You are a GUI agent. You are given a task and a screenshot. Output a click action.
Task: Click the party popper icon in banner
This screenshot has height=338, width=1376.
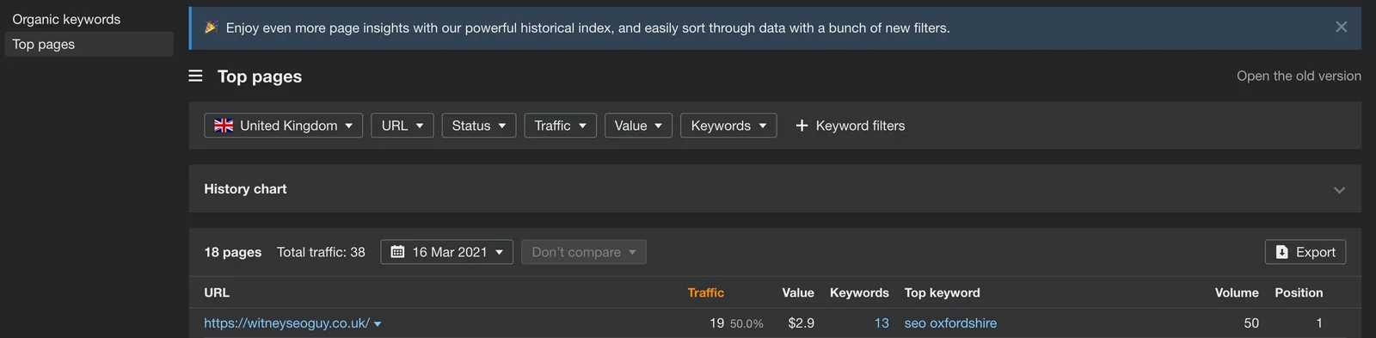211,28
